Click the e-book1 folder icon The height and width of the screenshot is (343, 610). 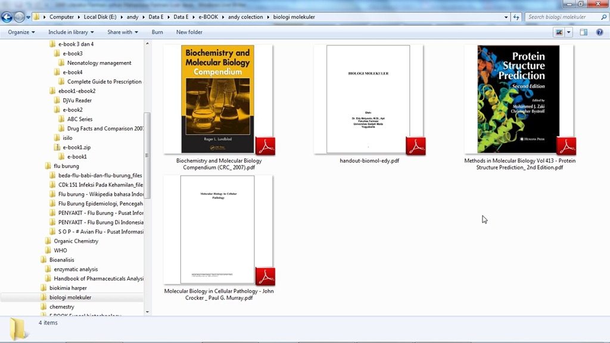61,157
